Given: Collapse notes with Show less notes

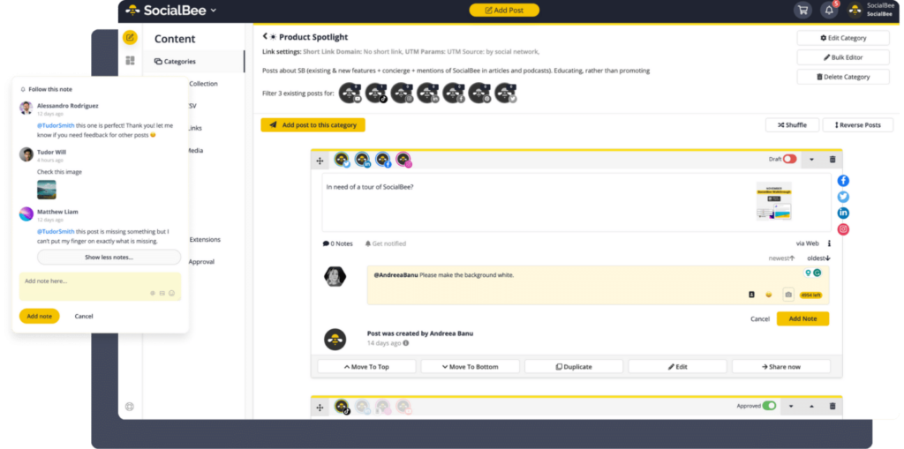Looking at the screenshot, I should pos(109,257).
